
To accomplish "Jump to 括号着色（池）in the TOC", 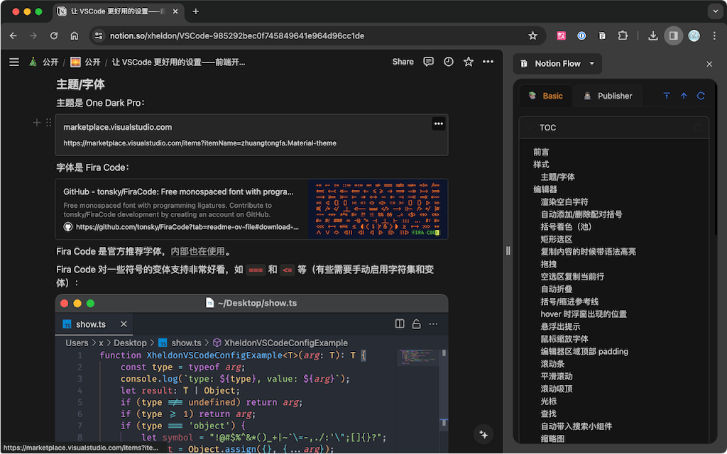I will click(x=566, y=226).
